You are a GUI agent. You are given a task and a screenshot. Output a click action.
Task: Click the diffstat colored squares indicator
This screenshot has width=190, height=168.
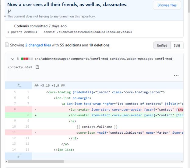(27, 59)
